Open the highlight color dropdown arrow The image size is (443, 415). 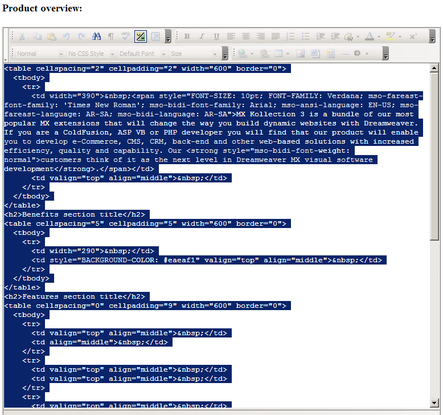click(x=400, y=37)
